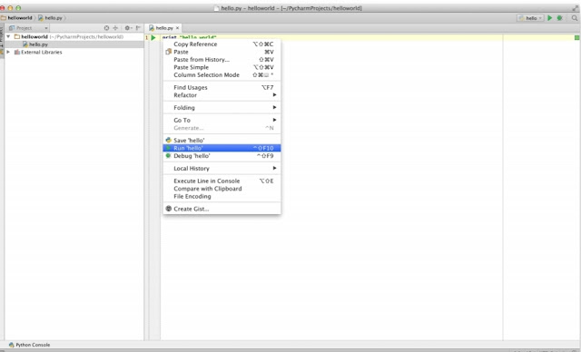
Task: Open the Python Console tool window
Action: (29, 345)
